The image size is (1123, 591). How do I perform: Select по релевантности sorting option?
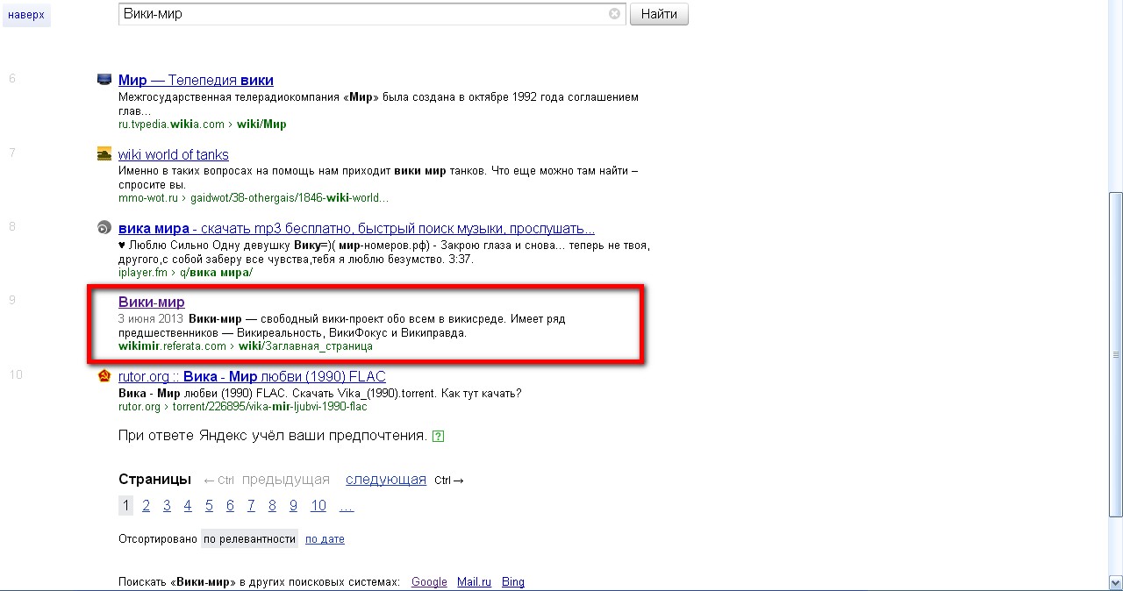click(249, 539)
